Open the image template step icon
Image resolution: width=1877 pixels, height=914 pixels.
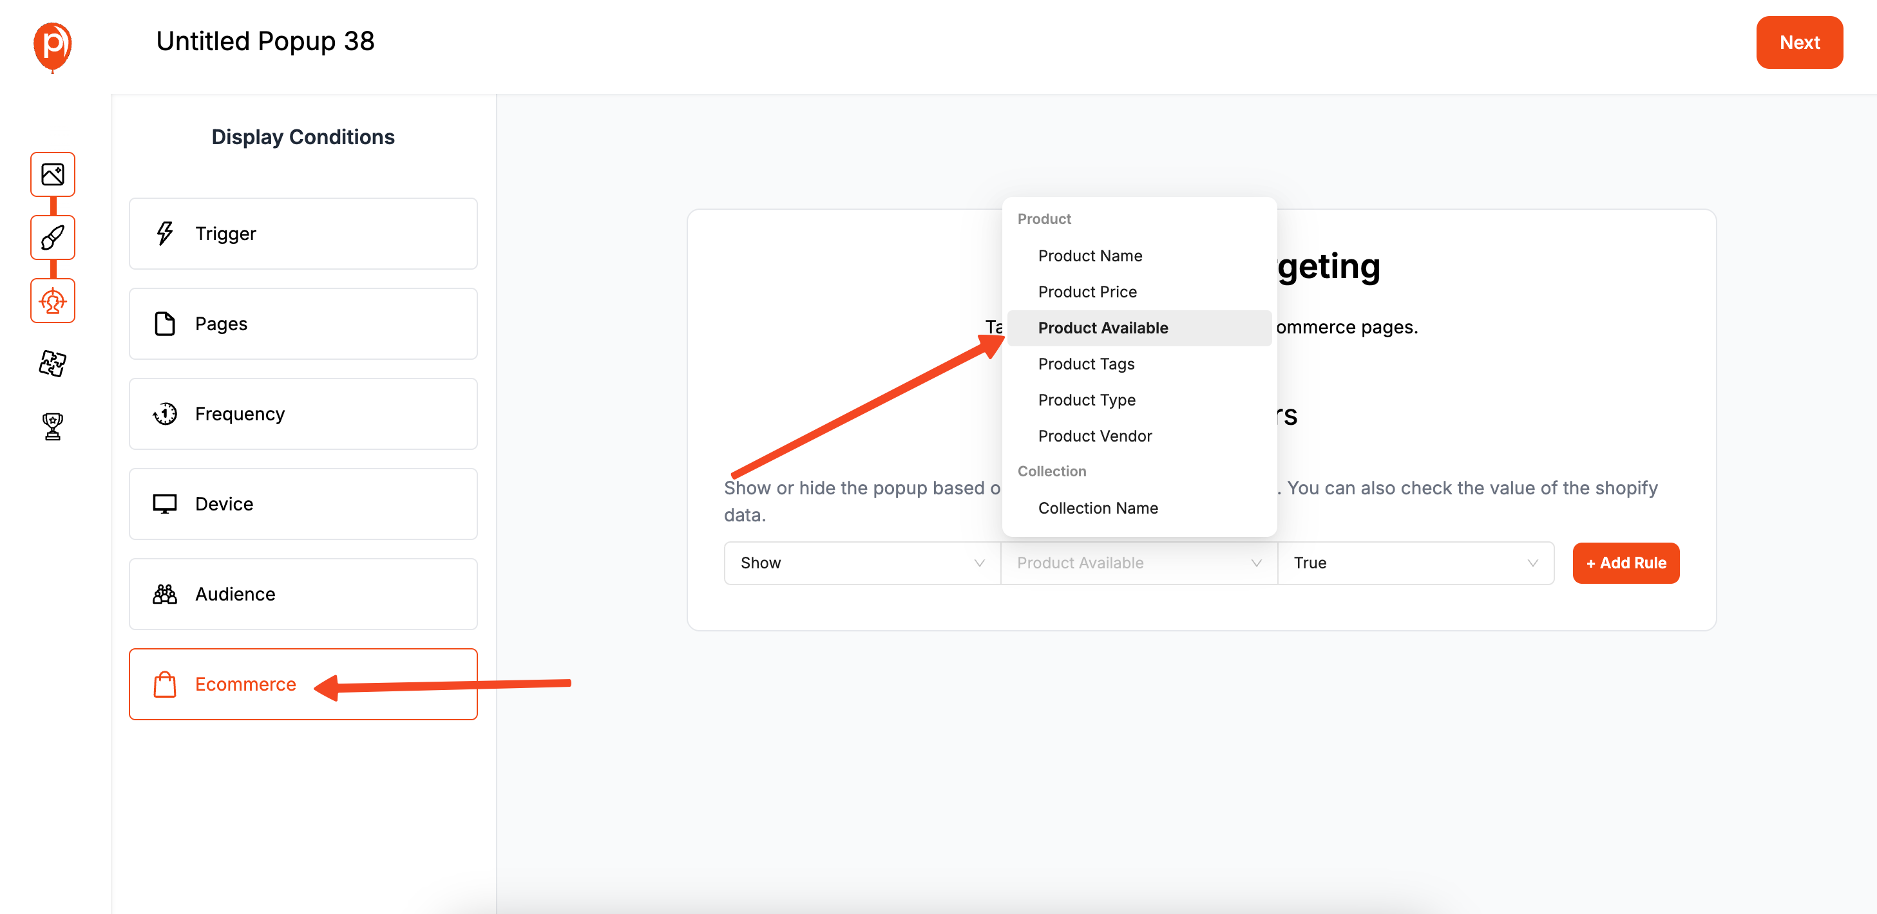point(52,174)
